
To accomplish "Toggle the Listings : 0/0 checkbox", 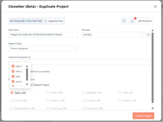I will (120, 101).
